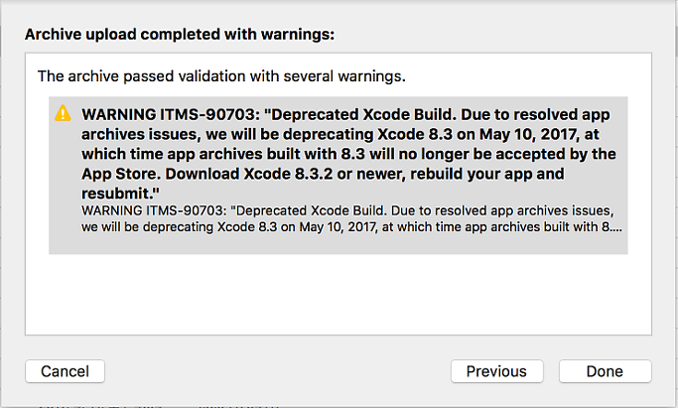The width and height of the screenshot is (678, 408).
Task: Click the bold "Xcode 8.3.2" version text
Action: coord(289,174)
